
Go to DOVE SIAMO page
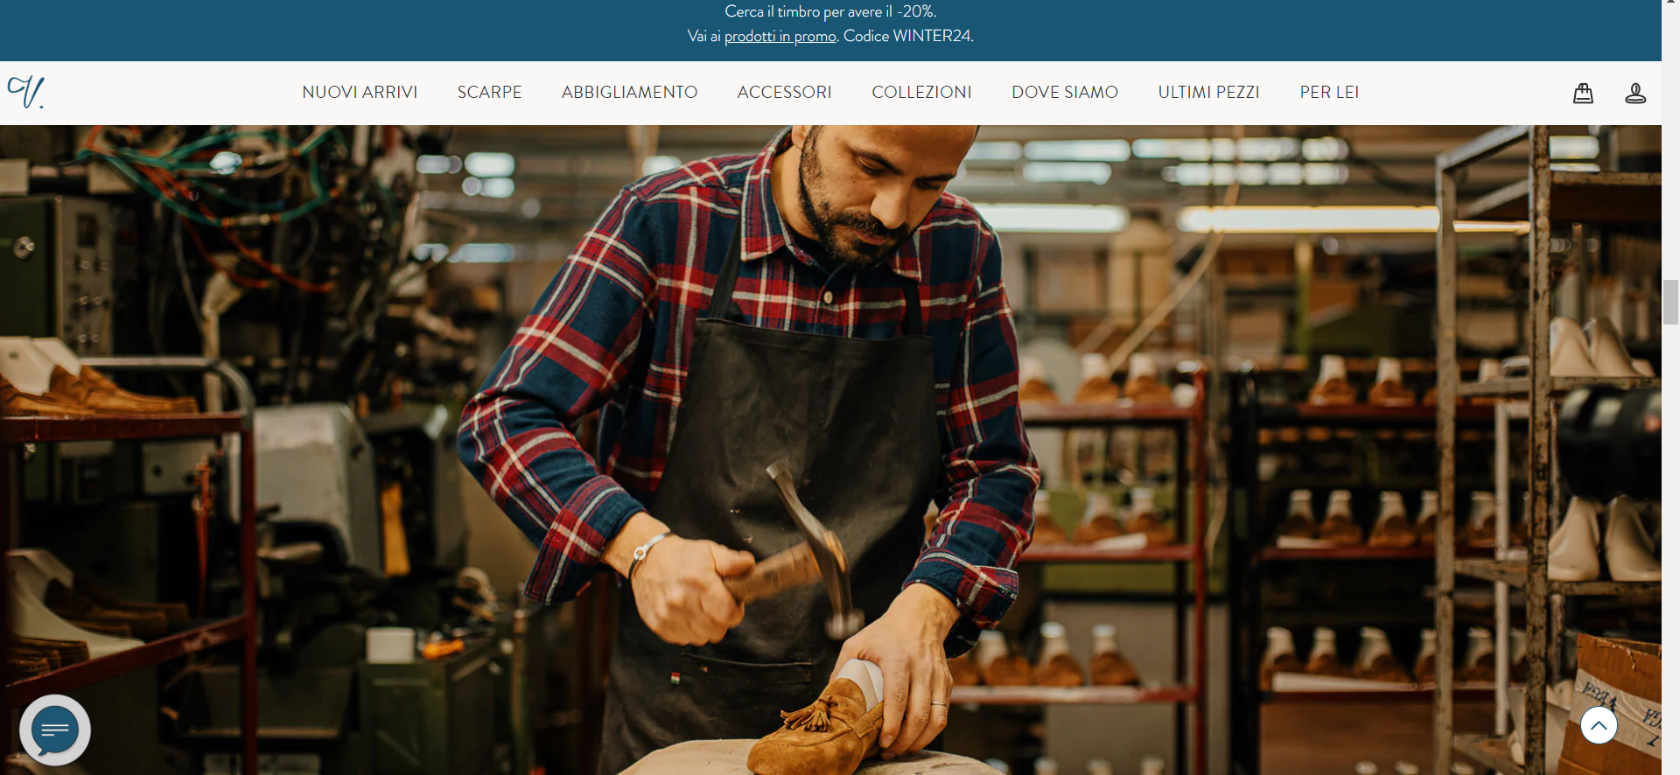[x=1065, y=92]
